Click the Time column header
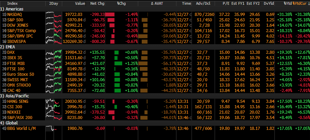The width and height of the screenshot is (310, 140). [187, 3]
